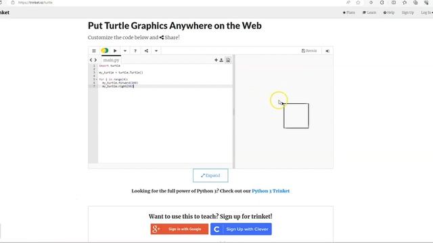Viewport: 433px width, 243px height.
Task: Select the main.py tab
Action: pos(111,60)
